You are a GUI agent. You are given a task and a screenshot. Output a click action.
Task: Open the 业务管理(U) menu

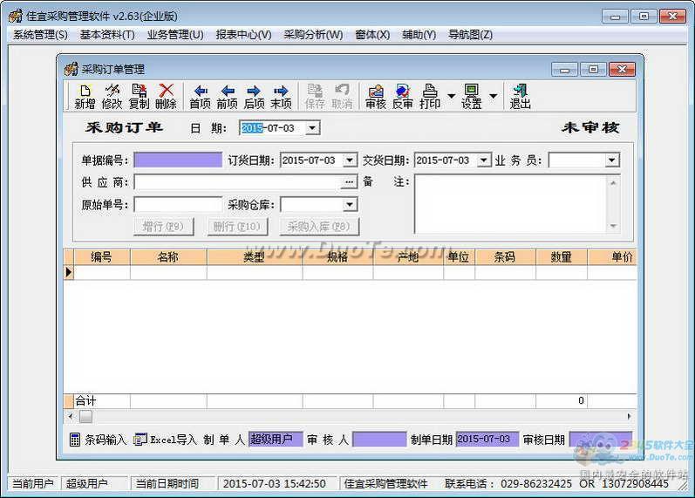pyautogui.click(x=175, y=35)
